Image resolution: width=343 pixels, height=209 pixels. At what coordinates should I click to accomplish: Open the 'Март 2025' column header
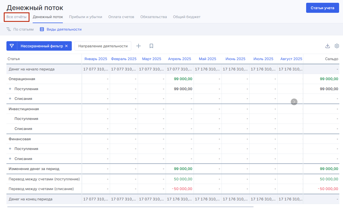(152, 59)
